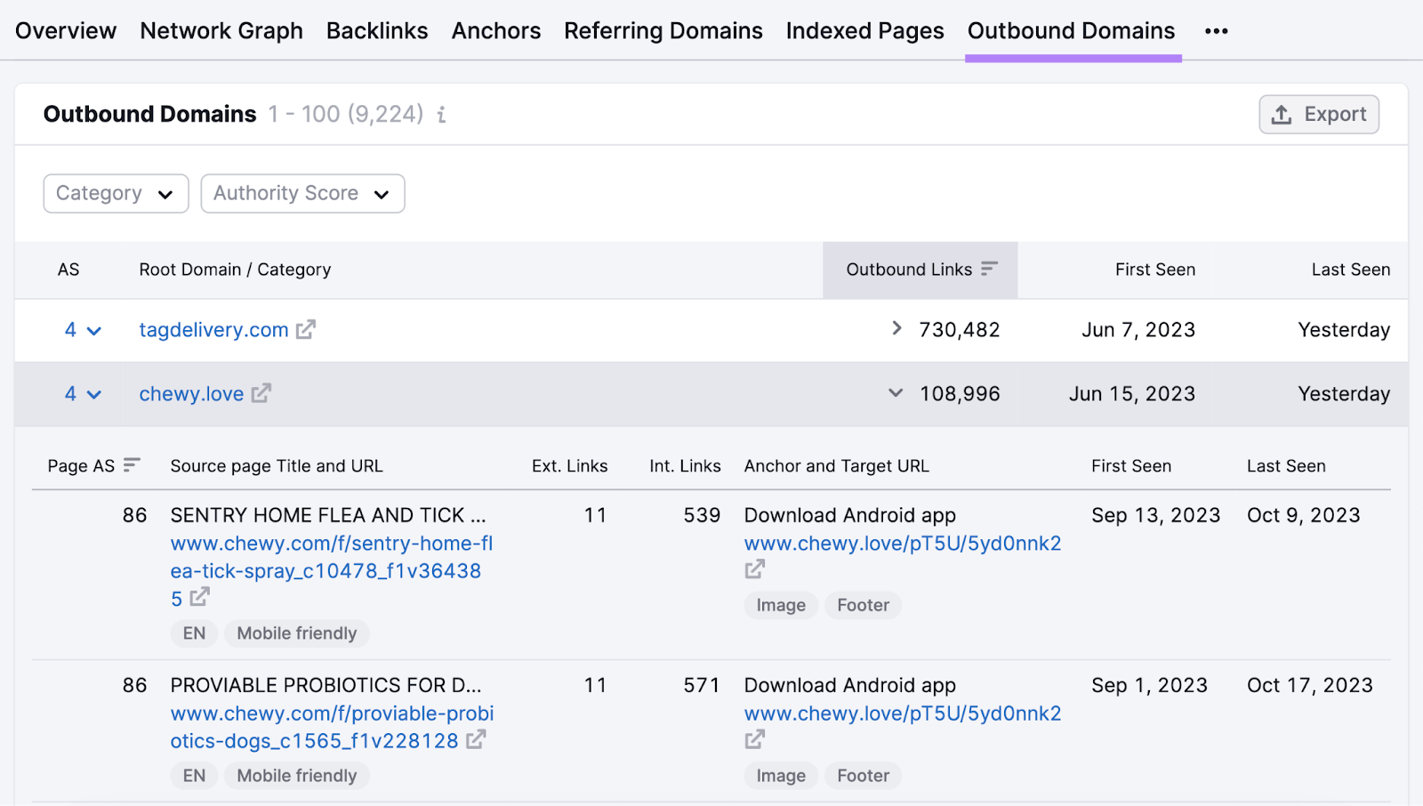Click the sort icon on Outbound Links column
This screenshot has width=1423, height=806.
(990, 269)
